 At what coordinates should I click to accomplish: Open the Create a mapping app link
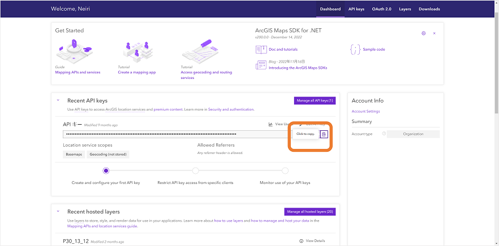click(136, 72)
